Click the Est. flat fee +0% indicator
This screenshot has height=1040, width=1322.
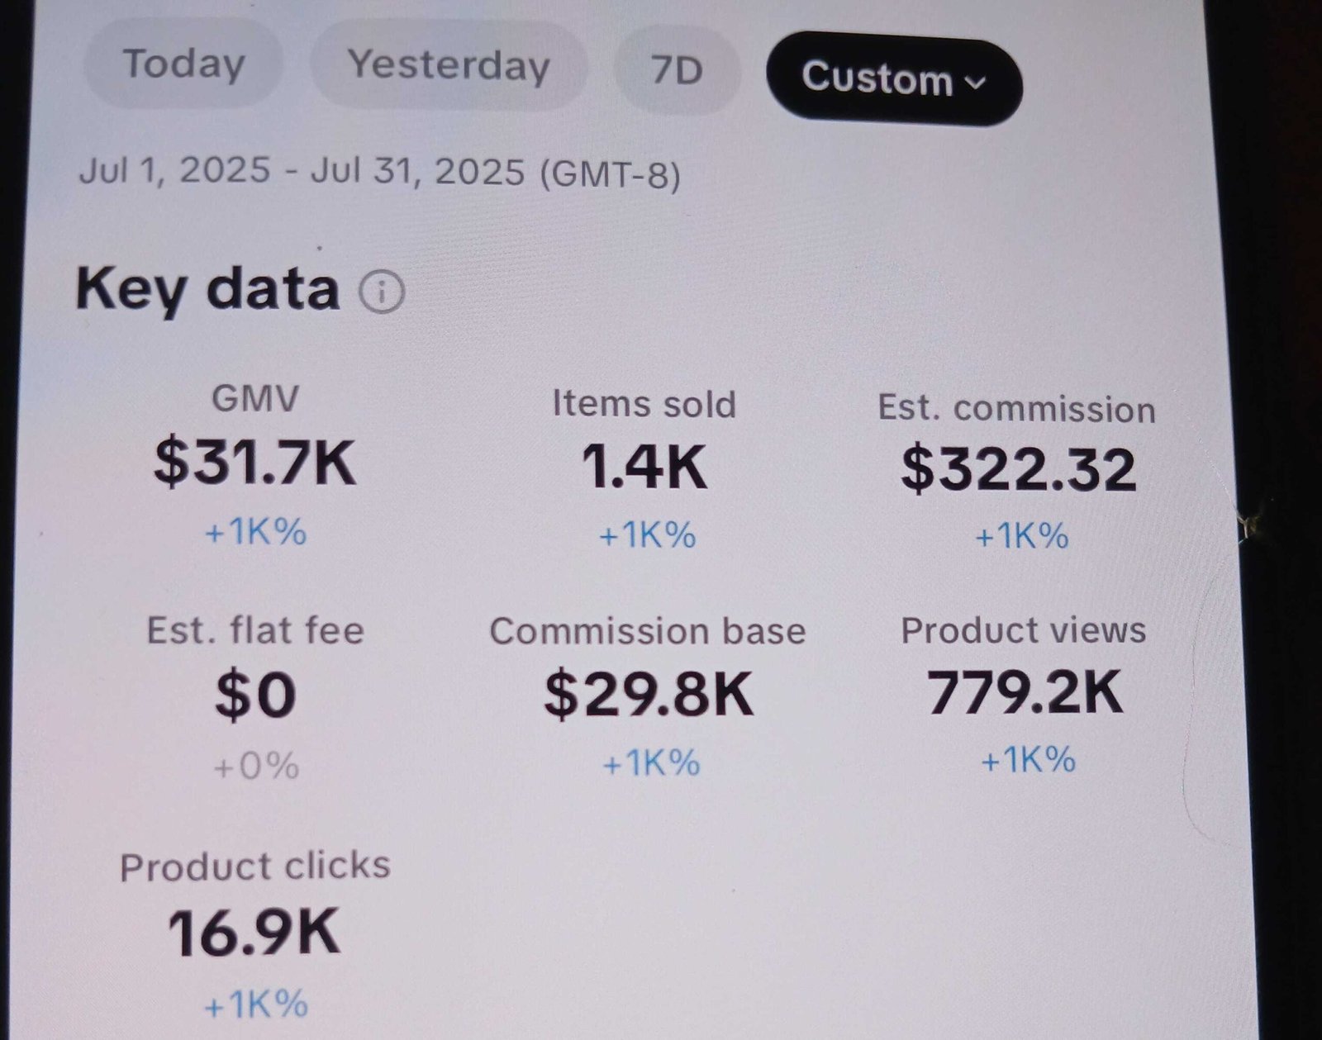point(255,767)
